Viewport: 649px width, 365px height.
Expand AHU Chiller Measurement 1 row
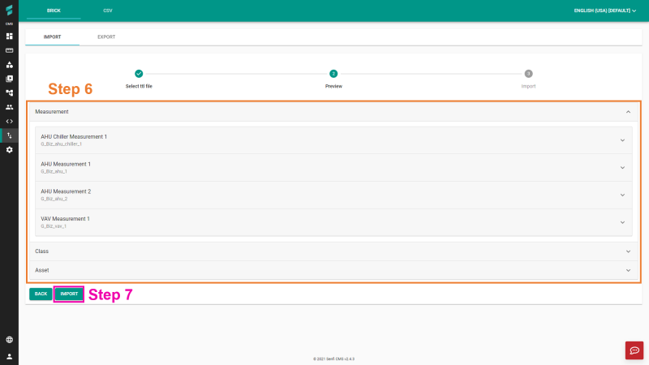point(622,140)
